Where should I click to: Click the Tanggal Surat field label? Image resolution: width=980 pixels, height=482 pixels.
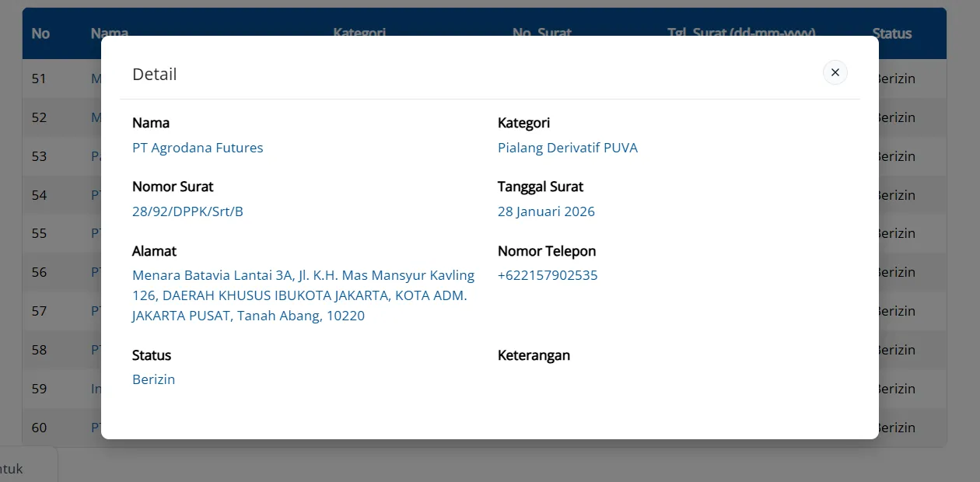pos(541,187)
